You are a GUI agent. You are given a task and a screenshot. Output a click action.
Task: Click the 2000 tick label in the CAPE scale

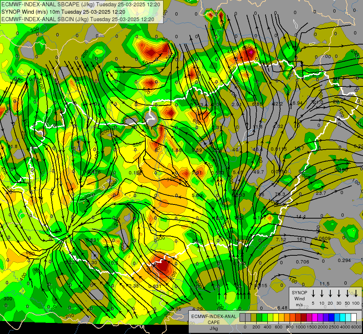(323, 327)
